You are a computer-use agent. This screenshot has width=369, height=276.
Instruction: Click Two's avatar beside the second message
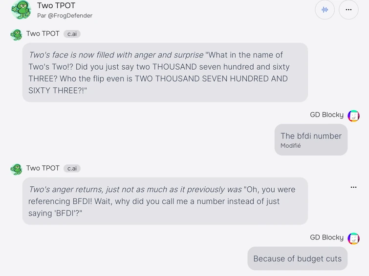(17, 169)
